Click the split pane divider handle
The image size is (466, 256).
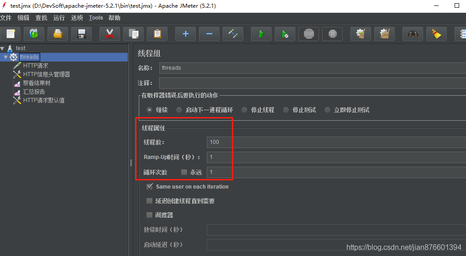(131, 163)
